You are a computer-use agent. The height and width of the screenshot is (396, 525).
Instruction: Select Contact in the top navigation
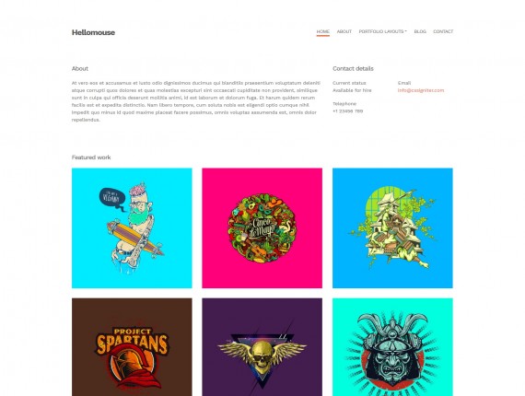443,31
